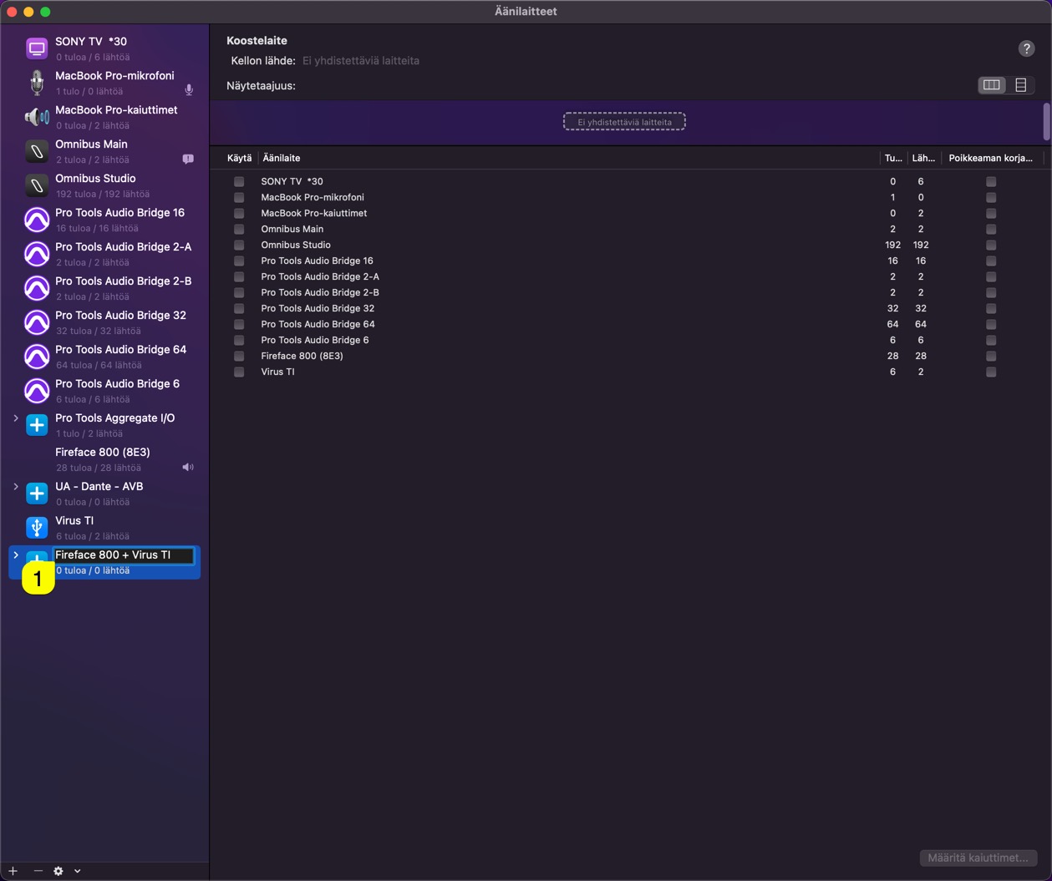Tick the Käytä checkbox for Virus TI
Screen dimensions: 1052x881
click(x=239, y=372)
